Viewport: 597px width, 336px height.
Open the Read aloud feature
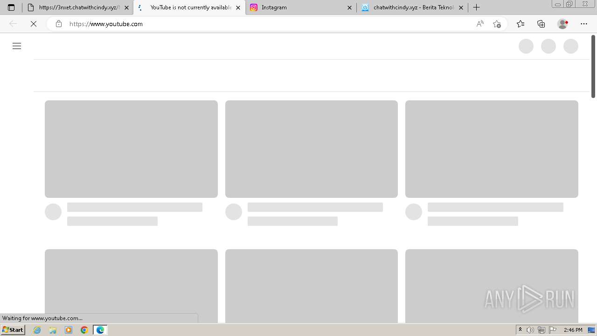[x=480, y=24]
